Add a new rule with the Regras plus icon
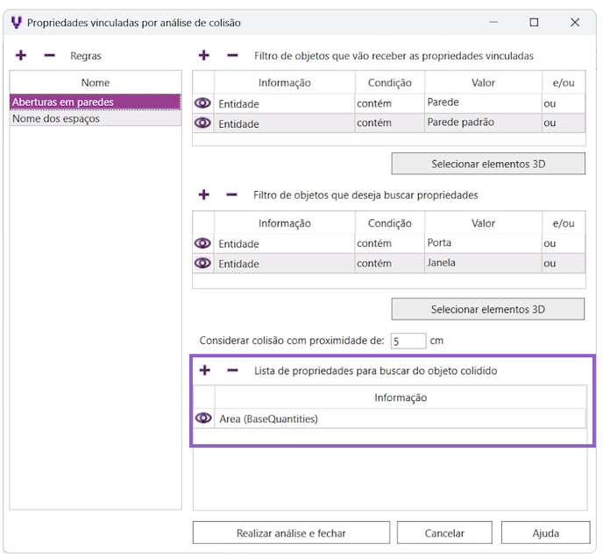Image resolution: width=603 pixels, height=557 pixels. click(21, 55)
